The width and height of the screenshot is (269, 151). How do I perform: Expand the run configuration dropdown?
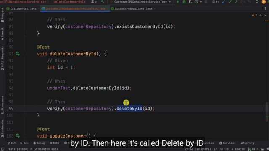tap(170, 2)
